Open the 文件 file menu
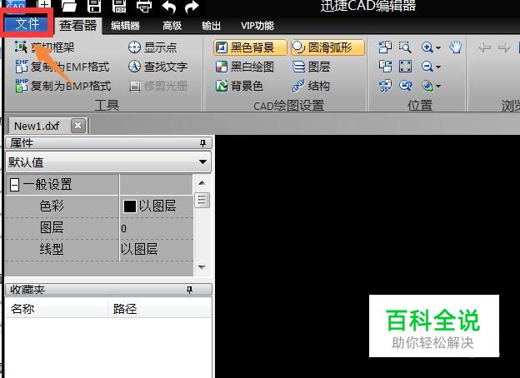The height and width of the screenshot is (378, 520). (x=27, y=24)
